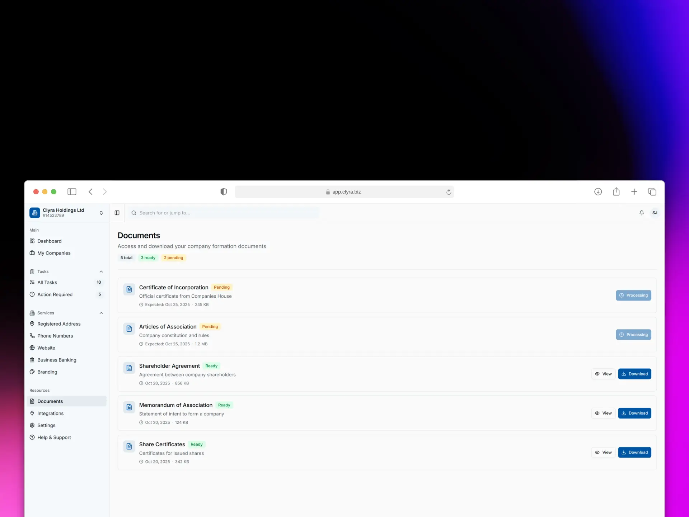This screenshot has height=517, width=689.
Task: Open Safari downloads icon
Action: tap(598, 192)
